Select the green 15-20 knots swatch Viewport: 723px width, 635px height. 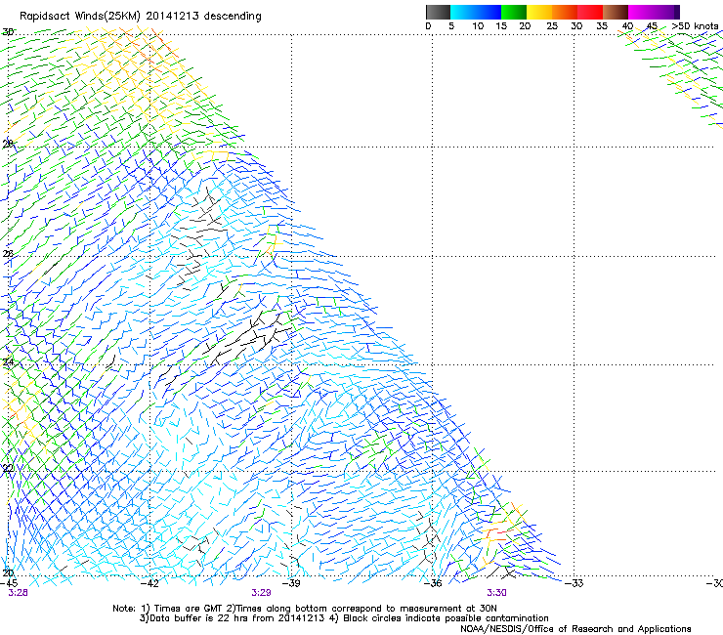click(514, 12)
